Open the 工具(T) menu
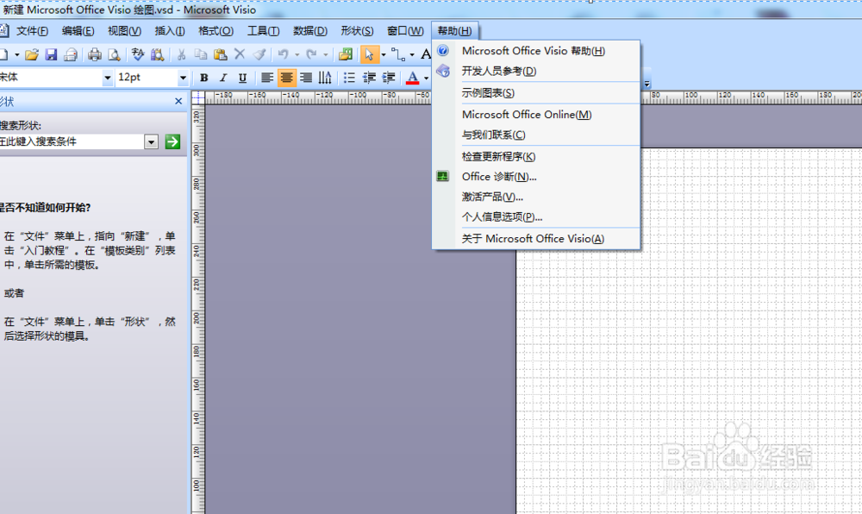The width and height of the screenshot is (862, 514). click(263, 31)
